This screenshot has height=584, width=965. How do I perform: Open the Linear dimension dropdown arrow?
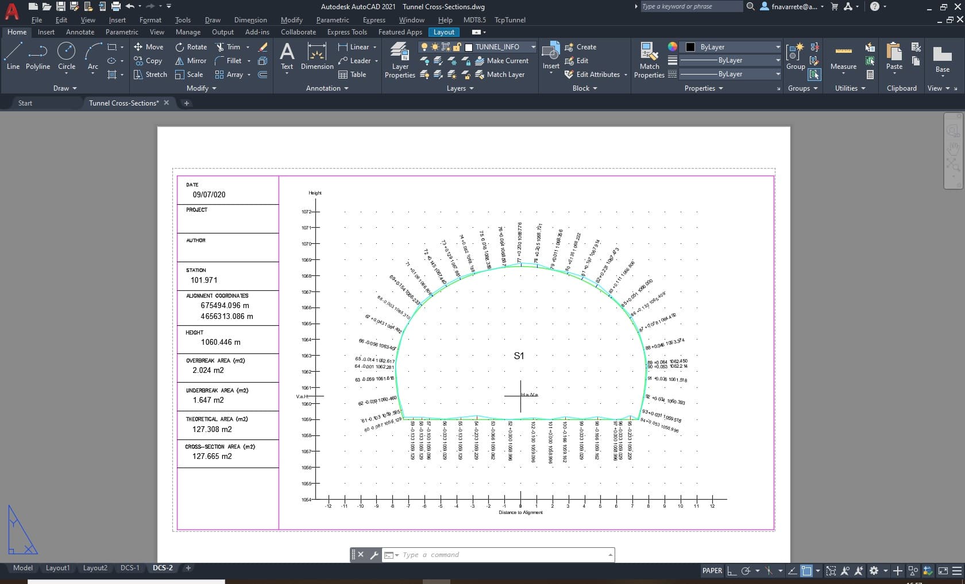375,47
